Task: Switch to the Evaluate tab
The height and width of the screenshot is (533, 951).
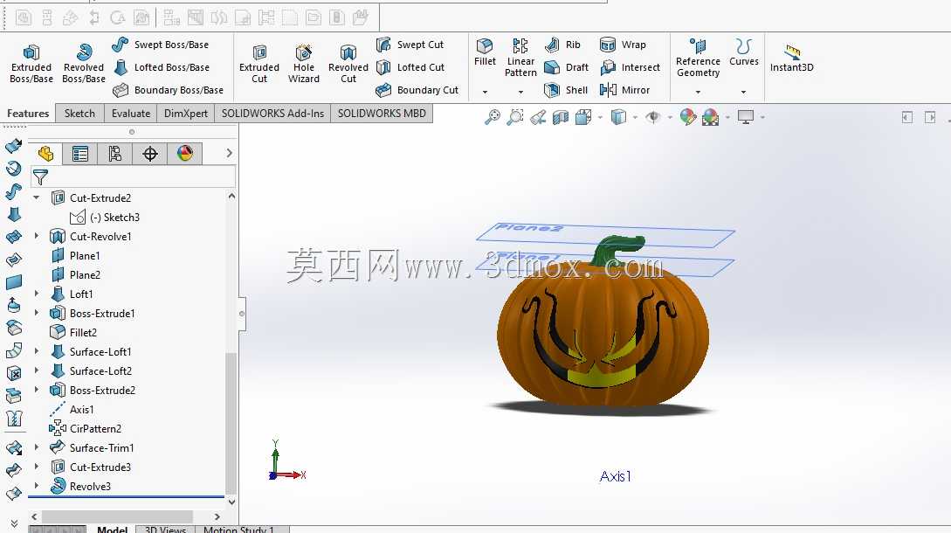Action: (x=130, y=114)
